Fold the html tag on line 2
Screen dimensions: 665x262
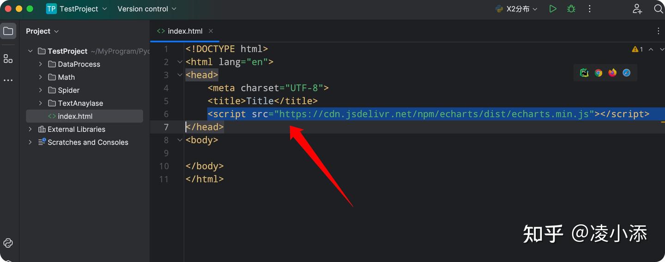[179, 62]
